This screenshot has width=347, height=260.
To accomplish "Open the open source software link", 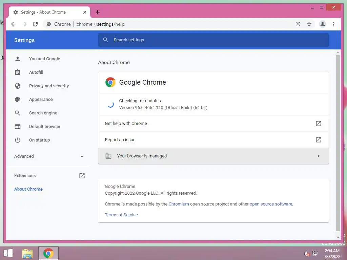I will point(271,204).
